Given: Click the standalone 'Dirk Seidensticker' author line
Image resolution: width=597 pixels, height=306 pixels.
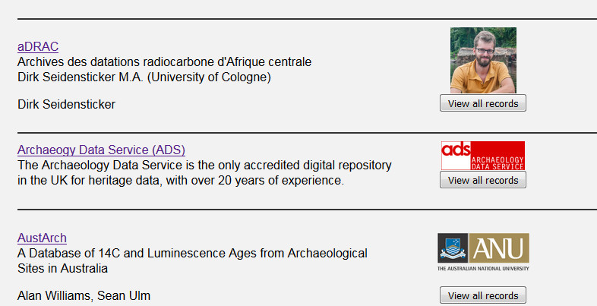Looking at the screenshot, I should [66, 104].
